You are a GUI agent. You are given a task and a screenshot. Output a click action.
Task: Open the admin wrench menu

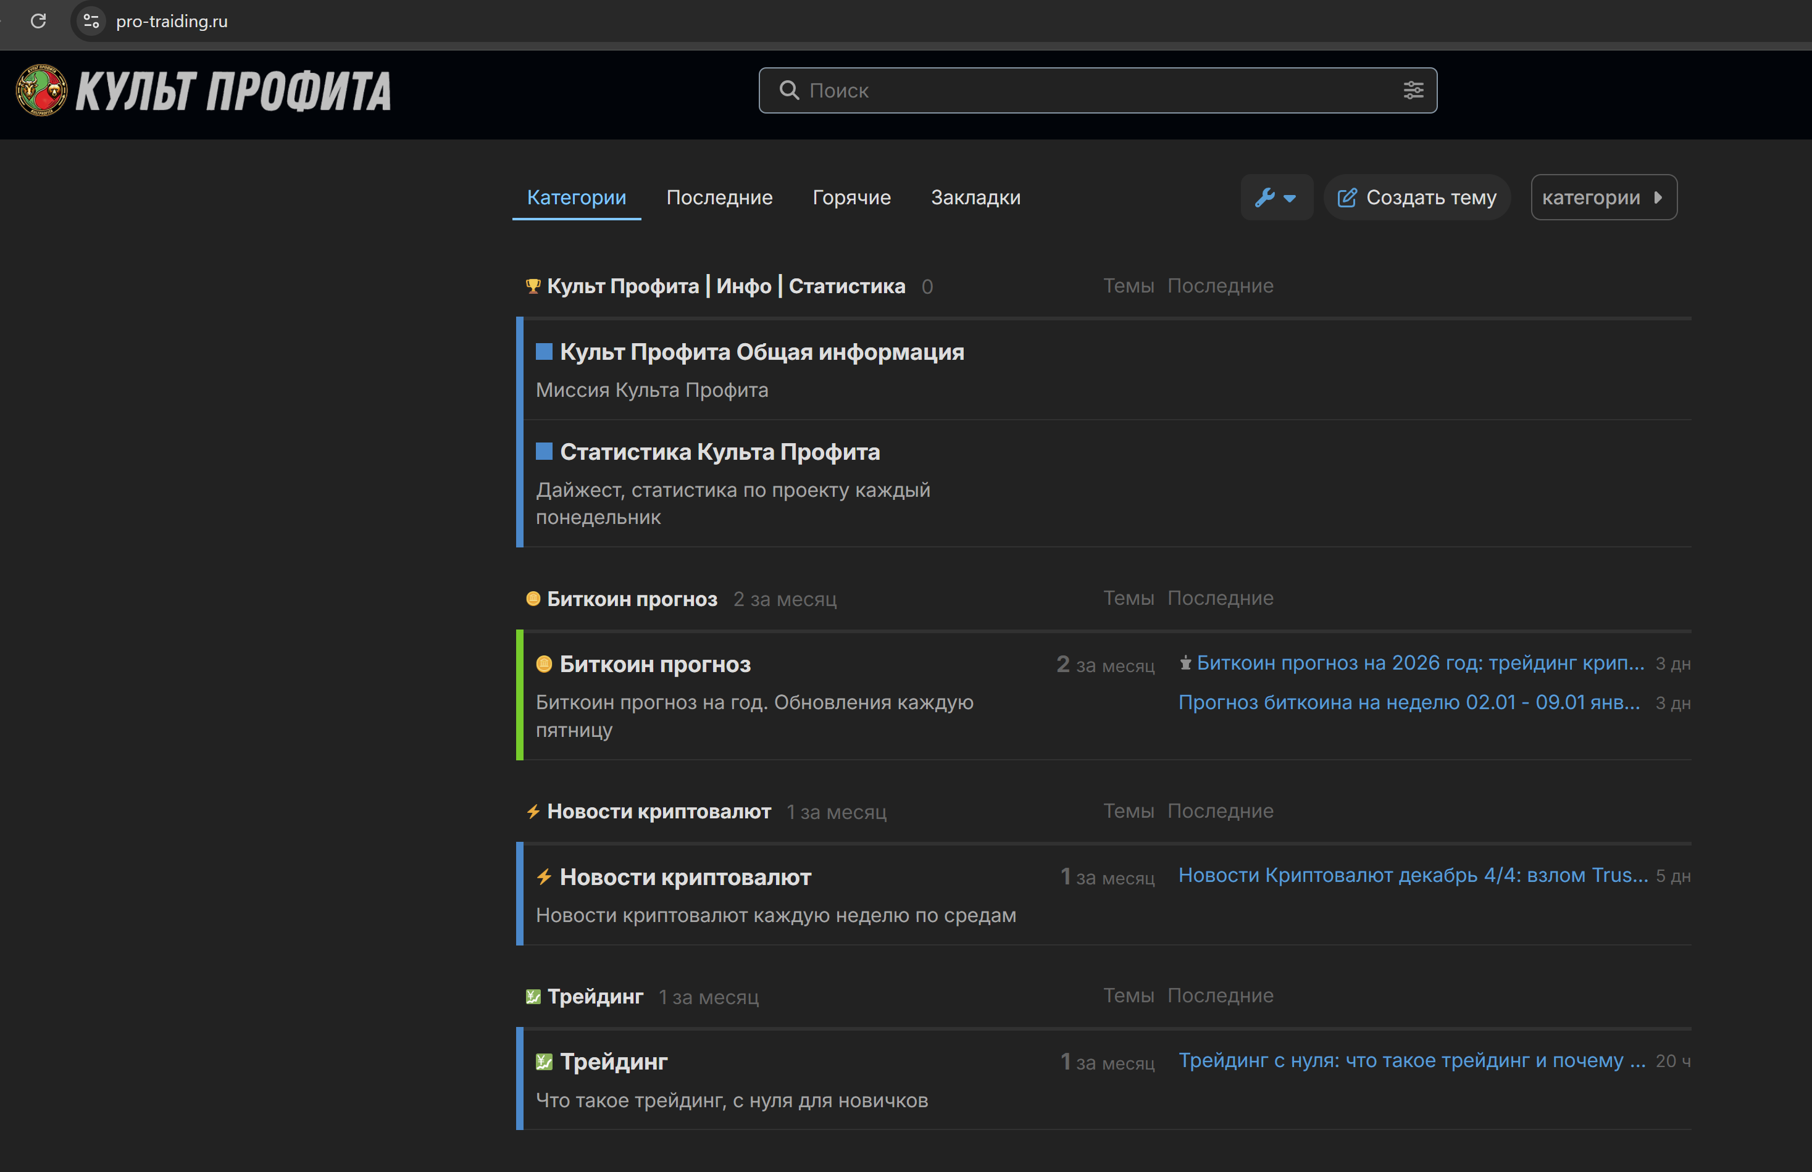tap(1266, 198)
